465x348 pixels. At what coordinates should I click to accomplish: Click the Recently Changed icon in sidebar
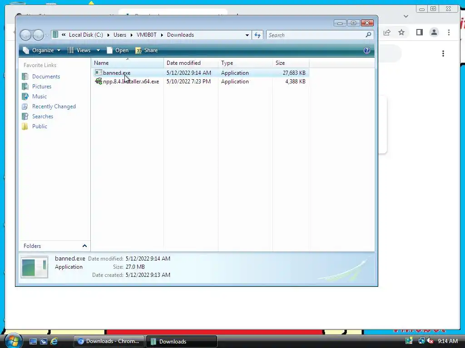(25, 106)
